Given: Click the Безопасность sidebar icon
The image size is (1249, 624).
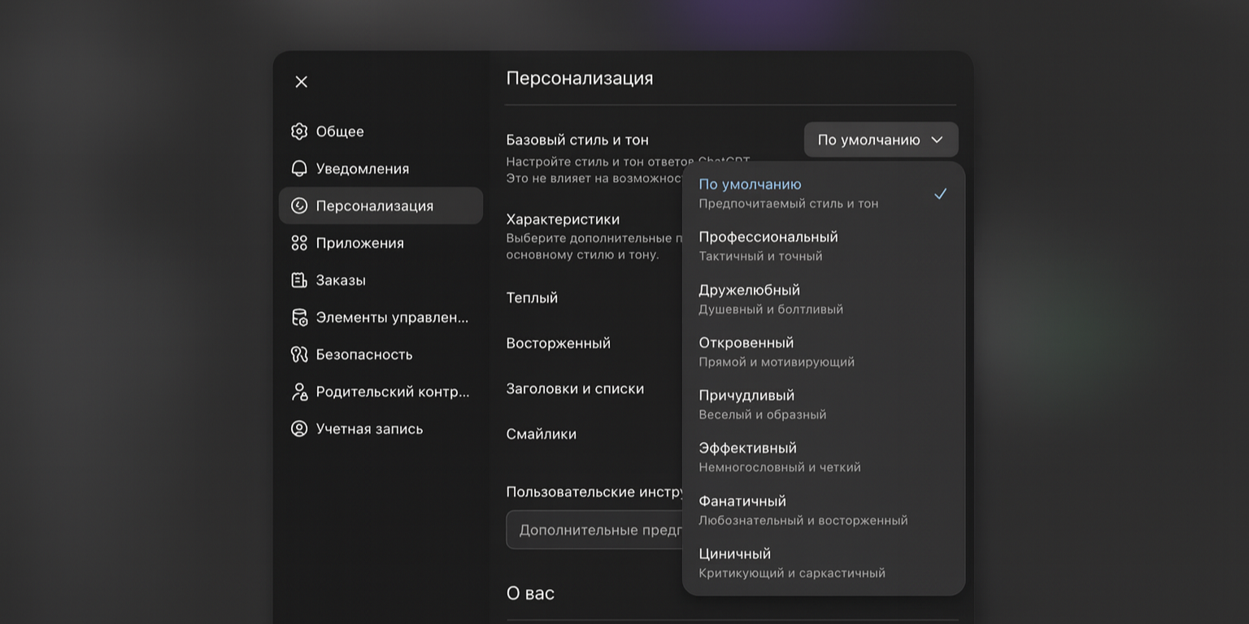Looking at the screenshot, I should pos(299,354).
